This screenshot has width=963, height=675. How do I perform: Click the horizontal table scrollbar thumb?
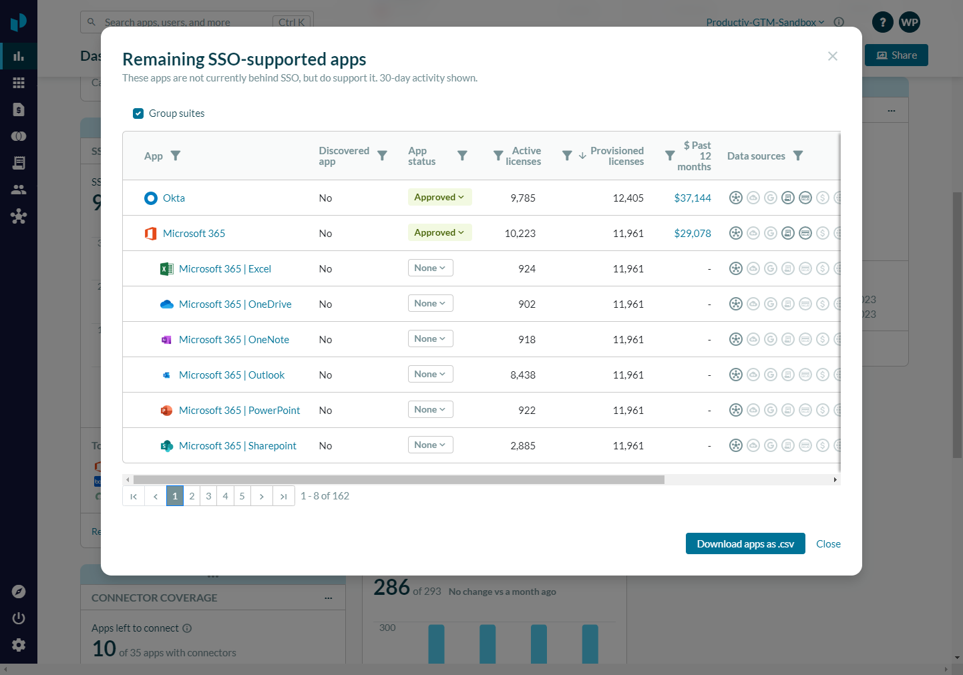pos(399,479)
